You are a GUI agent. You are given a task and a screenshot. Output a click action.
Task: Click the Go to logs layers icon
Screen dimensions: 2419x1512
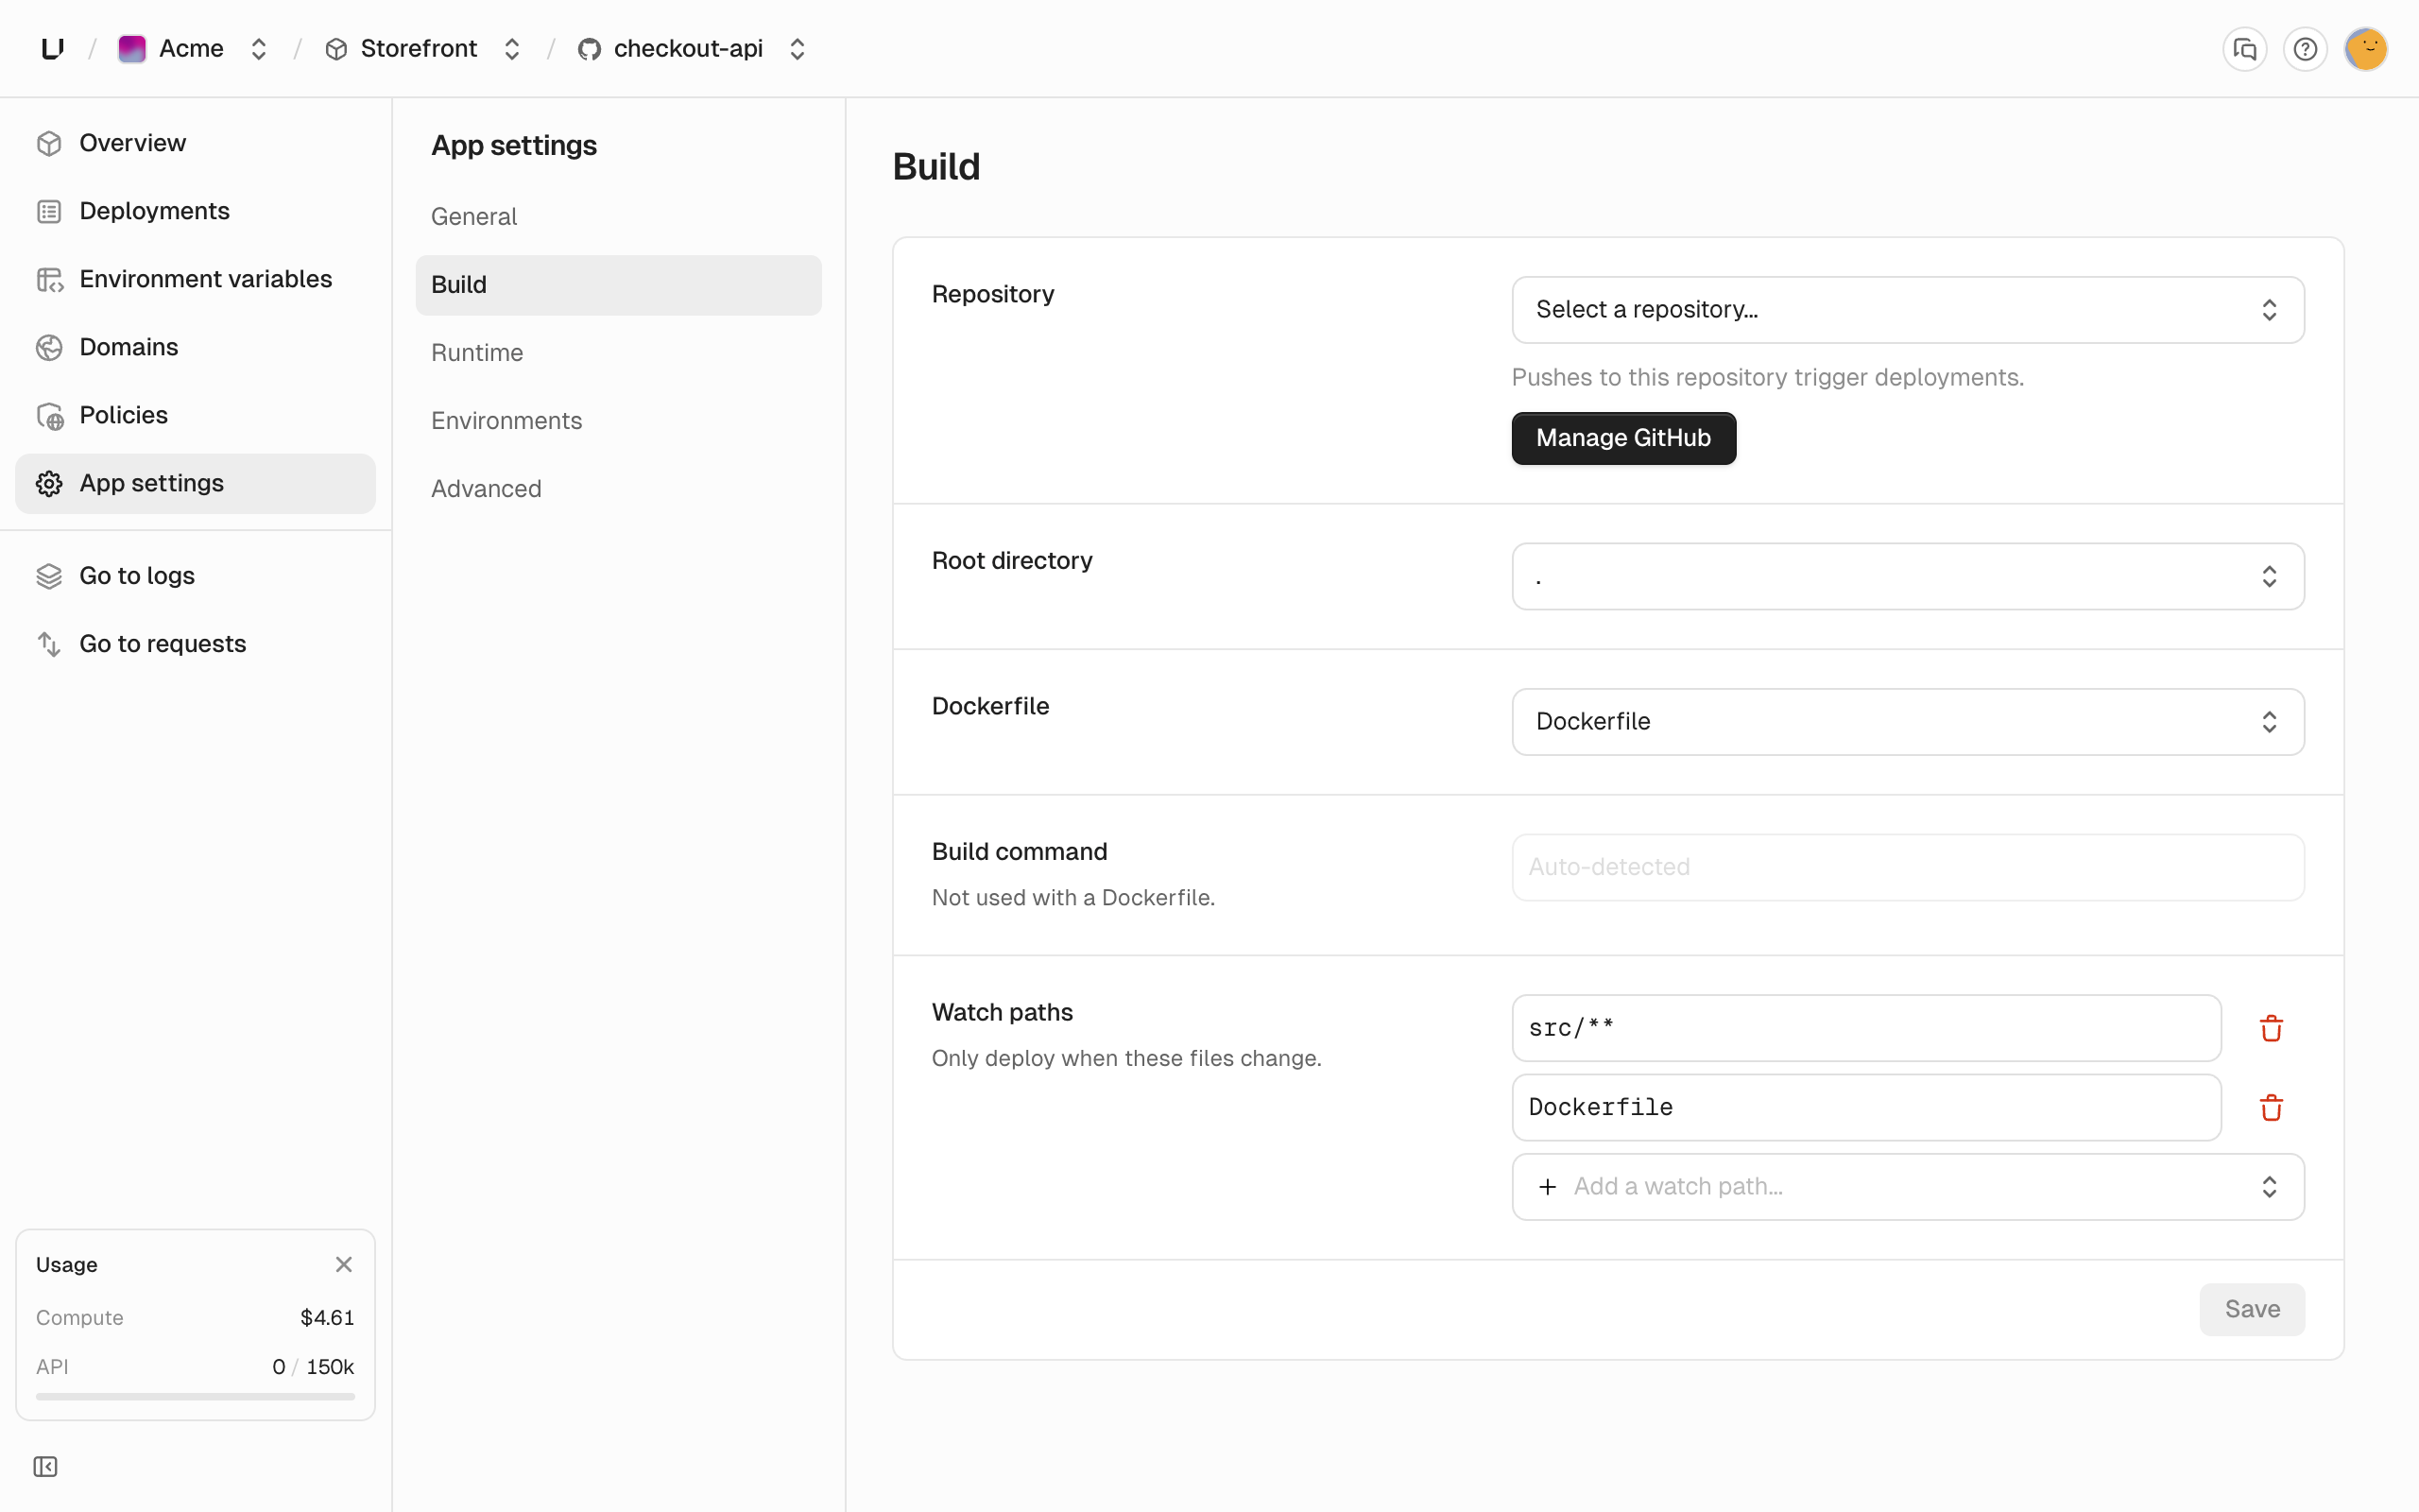49,576
